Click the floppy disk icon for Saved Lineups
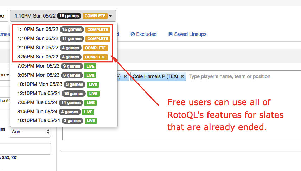The image size is (301, 171). pyautogui.click(x=171, y=34)
